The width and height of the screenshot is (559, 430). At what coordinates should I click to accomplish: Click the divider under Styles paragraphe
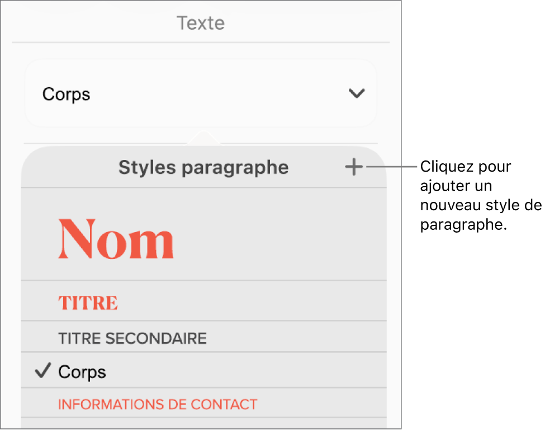[203, 185]
